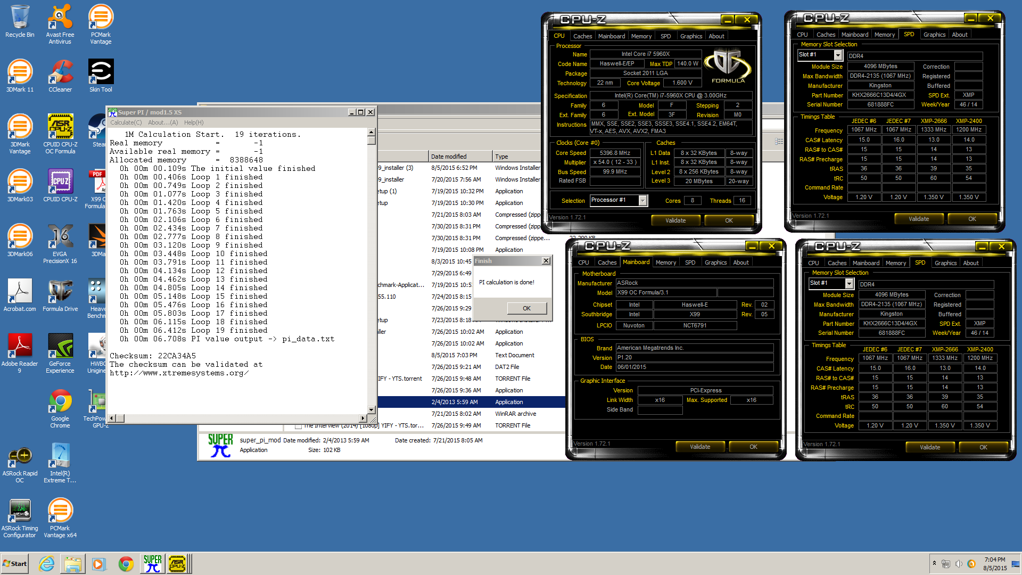Switch to About tab in bottom-right CPU-Z
Viewport: 1022px width, 575px height.
tap(970, 263)
